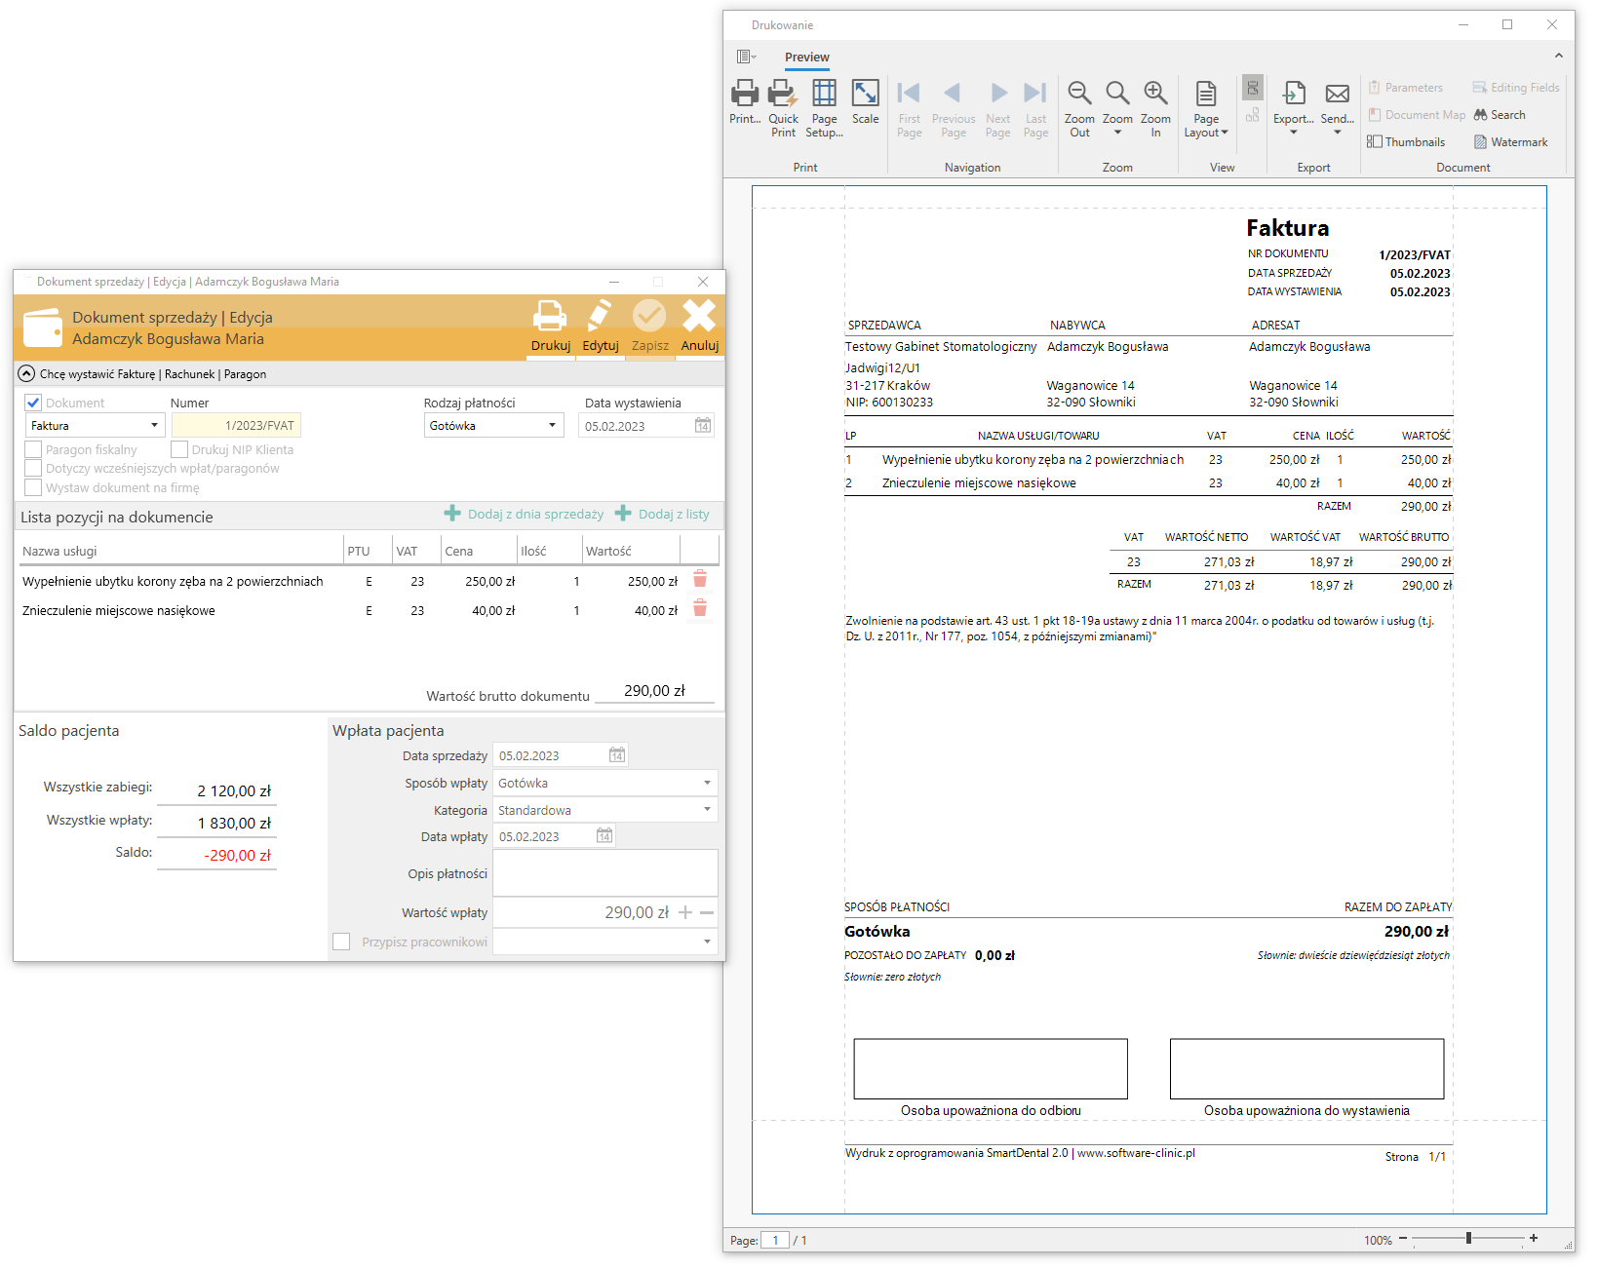Screen dimensions: 1598x1270
Task: Maximize the Drukowanie window
Action: tap(1507, 24)
